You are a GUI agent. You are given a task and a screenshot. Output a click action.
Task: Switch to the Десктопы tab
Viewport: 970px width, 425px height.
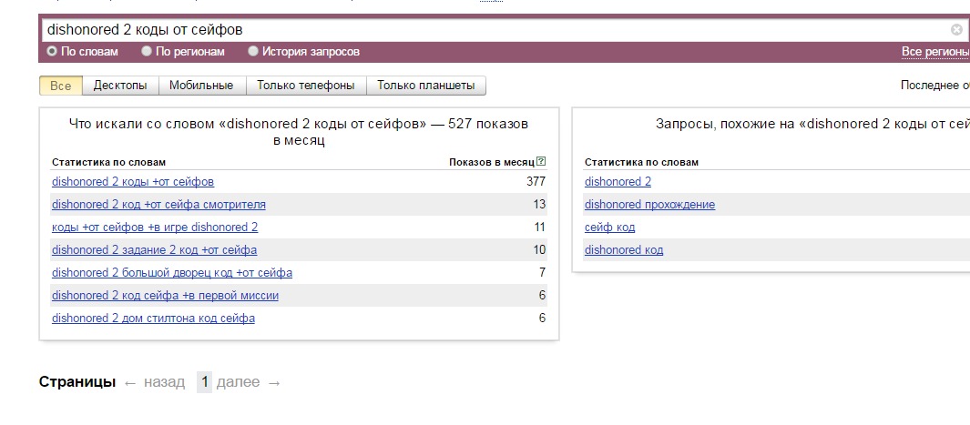(x=120, y=86)
